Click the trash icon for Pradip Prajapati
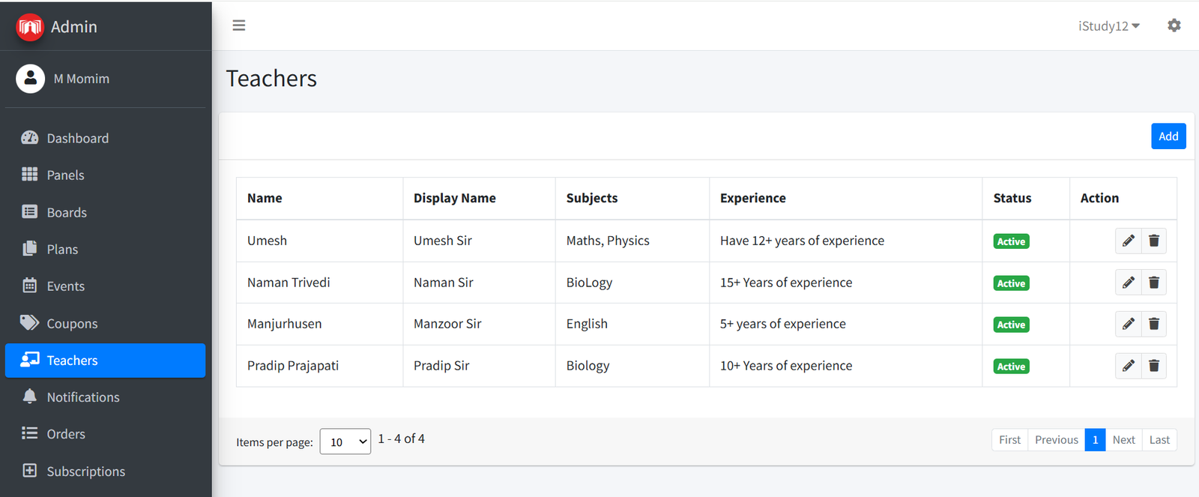Viewport: 1199px width, 497px height. point(1154,366)
